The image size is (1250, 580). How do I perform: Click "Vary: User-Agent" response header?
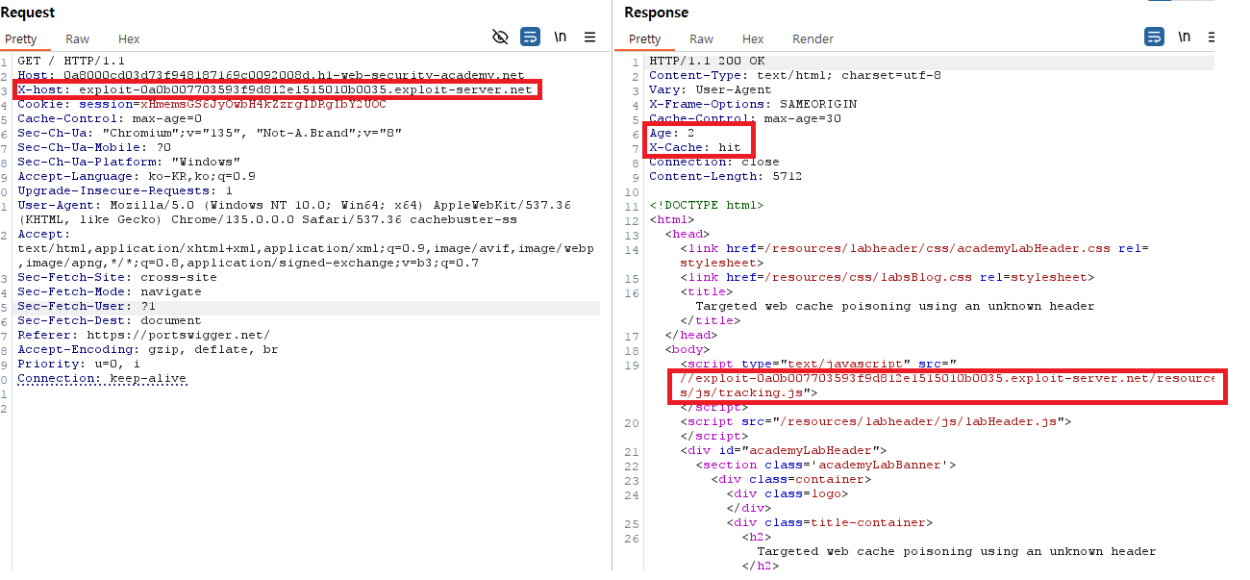click(711, 89)
